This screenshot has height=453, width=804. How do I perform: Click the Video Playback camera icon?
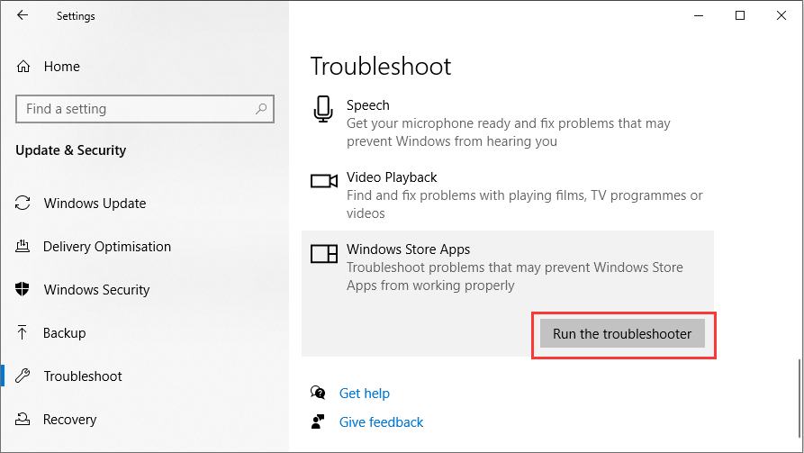(x=323, y=181)
